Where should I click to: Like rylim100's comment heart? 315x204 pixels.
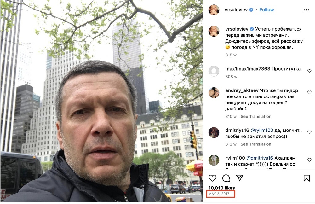(x=309, y=160)
